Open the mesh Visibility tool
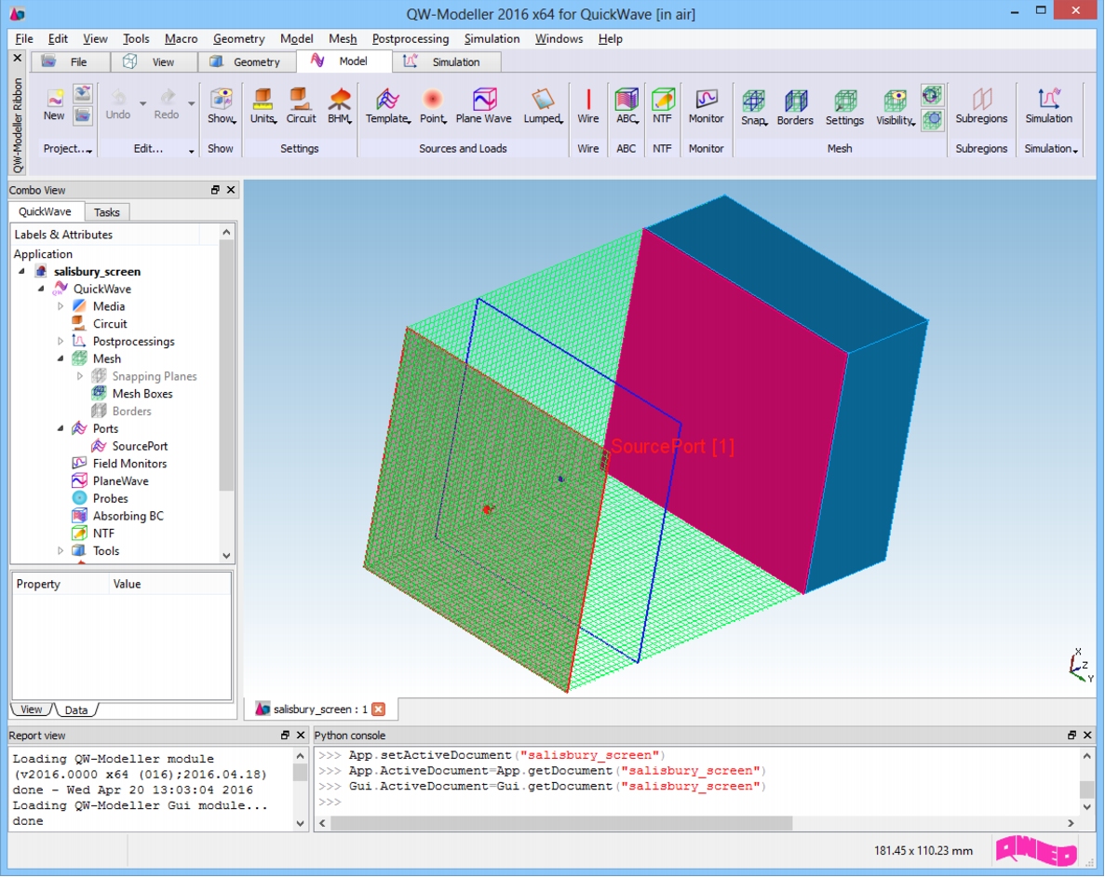The width and height of the screenshot is (1105, 878). tap(895, 107)
